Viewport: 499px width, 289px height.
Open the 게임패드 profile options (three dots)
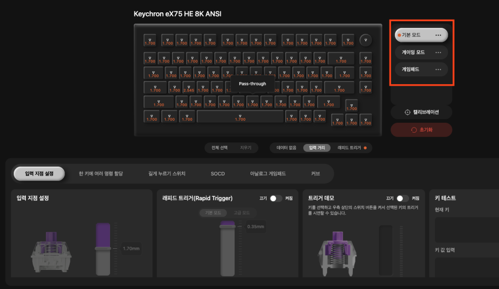click(438, 69)
